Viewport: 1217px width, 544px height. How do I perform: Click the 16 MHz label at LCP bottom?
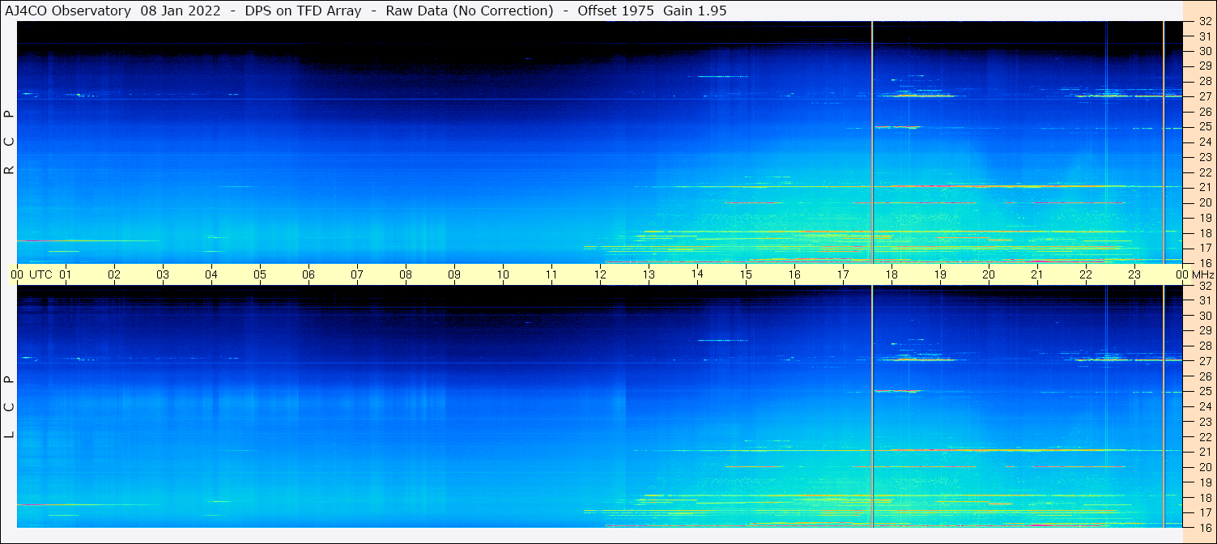click(x=1205, y=526)
